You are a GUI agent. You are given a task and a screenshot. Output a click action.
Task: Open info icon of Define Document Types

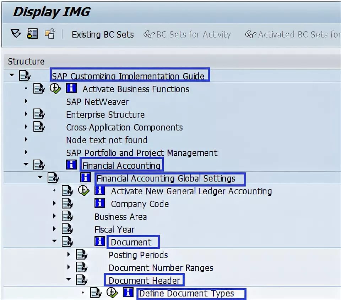click(128, 293)
